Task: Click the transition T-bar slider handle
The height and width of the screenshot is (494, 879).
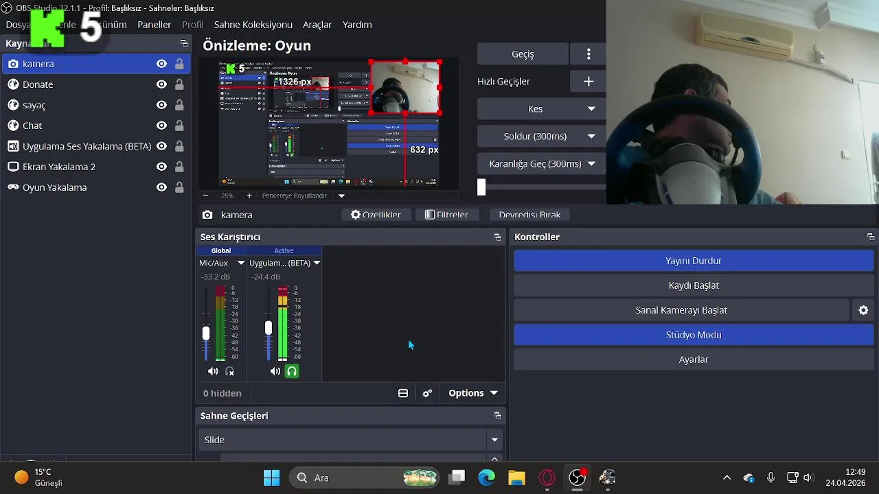Action: 481,187
